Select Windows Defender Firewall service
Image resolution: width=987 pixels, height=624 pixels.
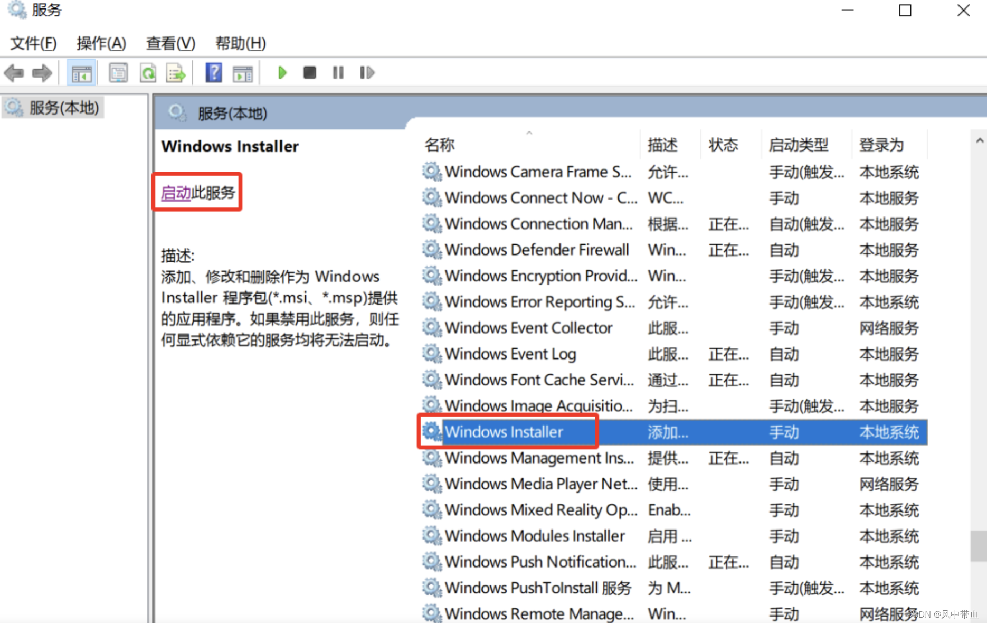coord(674,250)
